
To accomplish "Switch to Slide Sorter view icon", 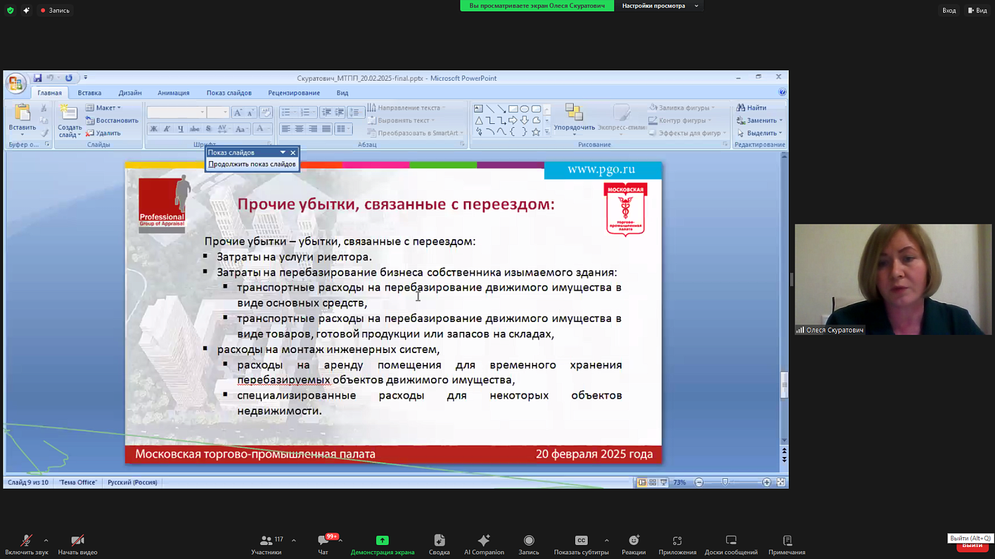I will click(x=651, y=482).
